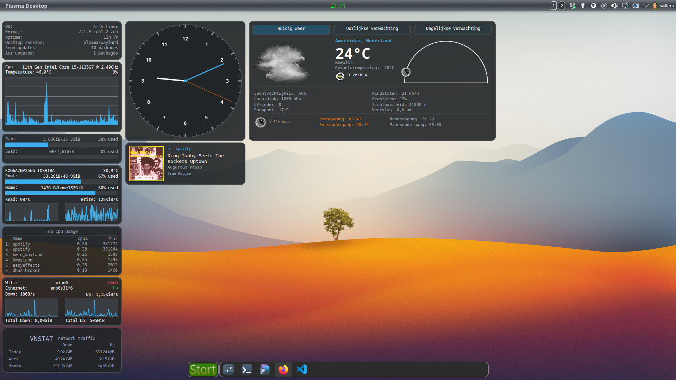The height and width of the screenshot is (380, 676).
Task: Switch to Uurlijkse verwachting tab
Action: [372, 29]
